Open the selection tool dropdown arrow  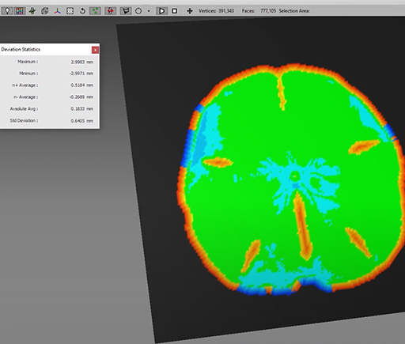tap(149, 11)
